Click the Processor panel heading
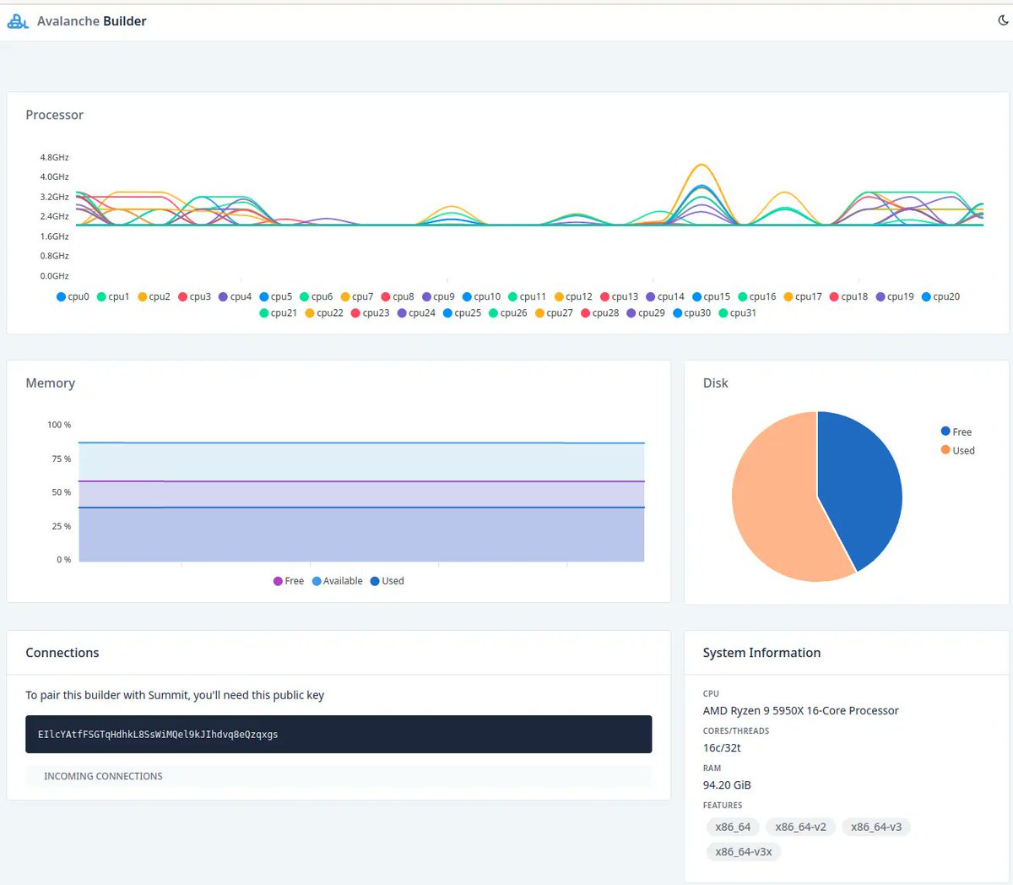This screenshot has width=1013, height=885. click(x=55, y=115)
